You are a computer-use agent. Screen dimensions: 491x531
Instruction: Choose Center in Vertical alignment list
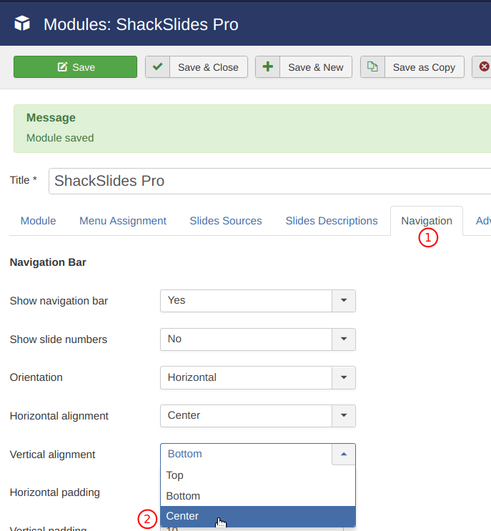click(x=258, y=516)
